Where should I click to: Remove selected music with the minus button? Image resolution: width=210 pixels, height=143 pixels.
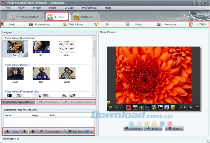pyautogui.click(x=16, y=131)
